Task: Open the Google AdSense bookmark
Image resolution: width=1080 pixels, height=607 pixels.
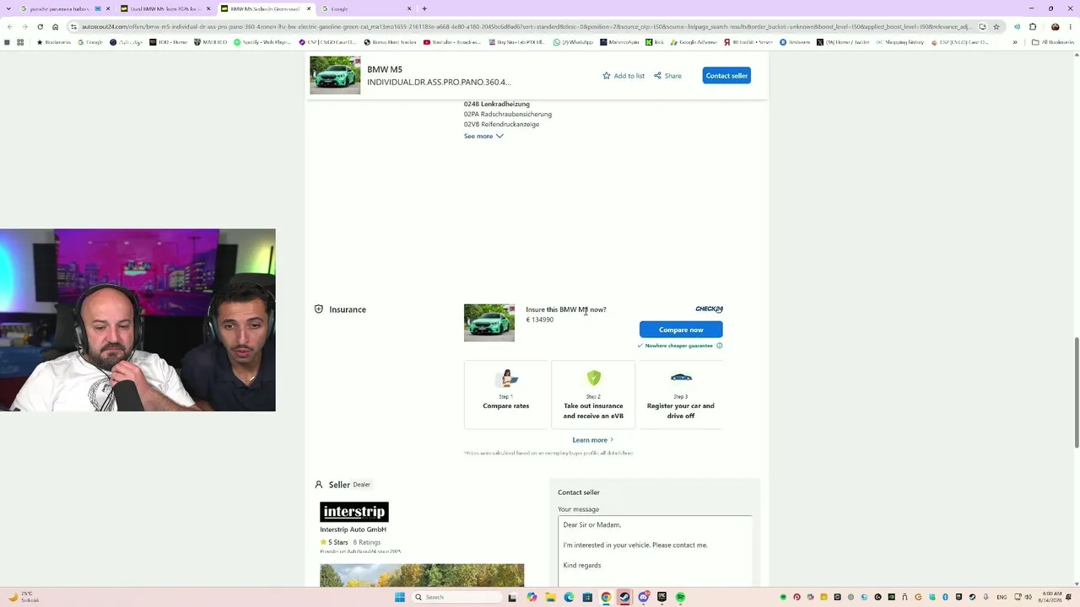Action: (694, 42)
